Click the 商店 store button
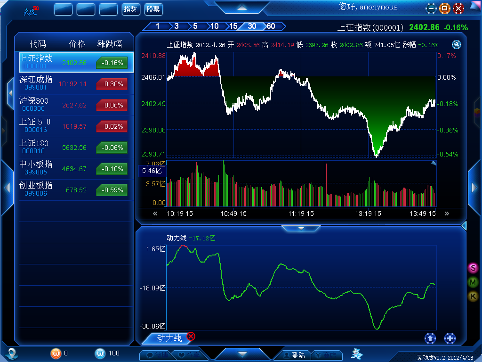The width and height of the screenshot is (482, 362). pyautogui.click(x=326, y=355)
